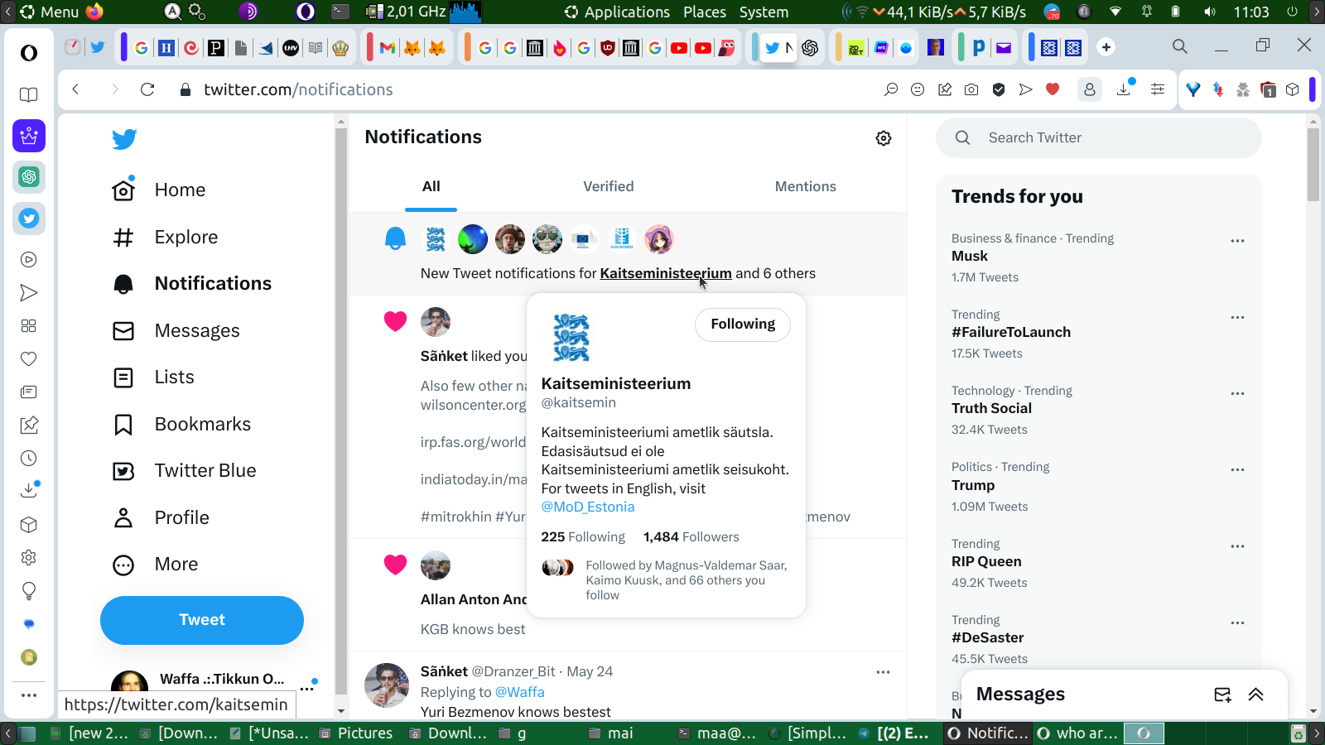Open Notifications settings gear
Viewport: 1325px width, 745px height.
884,138
